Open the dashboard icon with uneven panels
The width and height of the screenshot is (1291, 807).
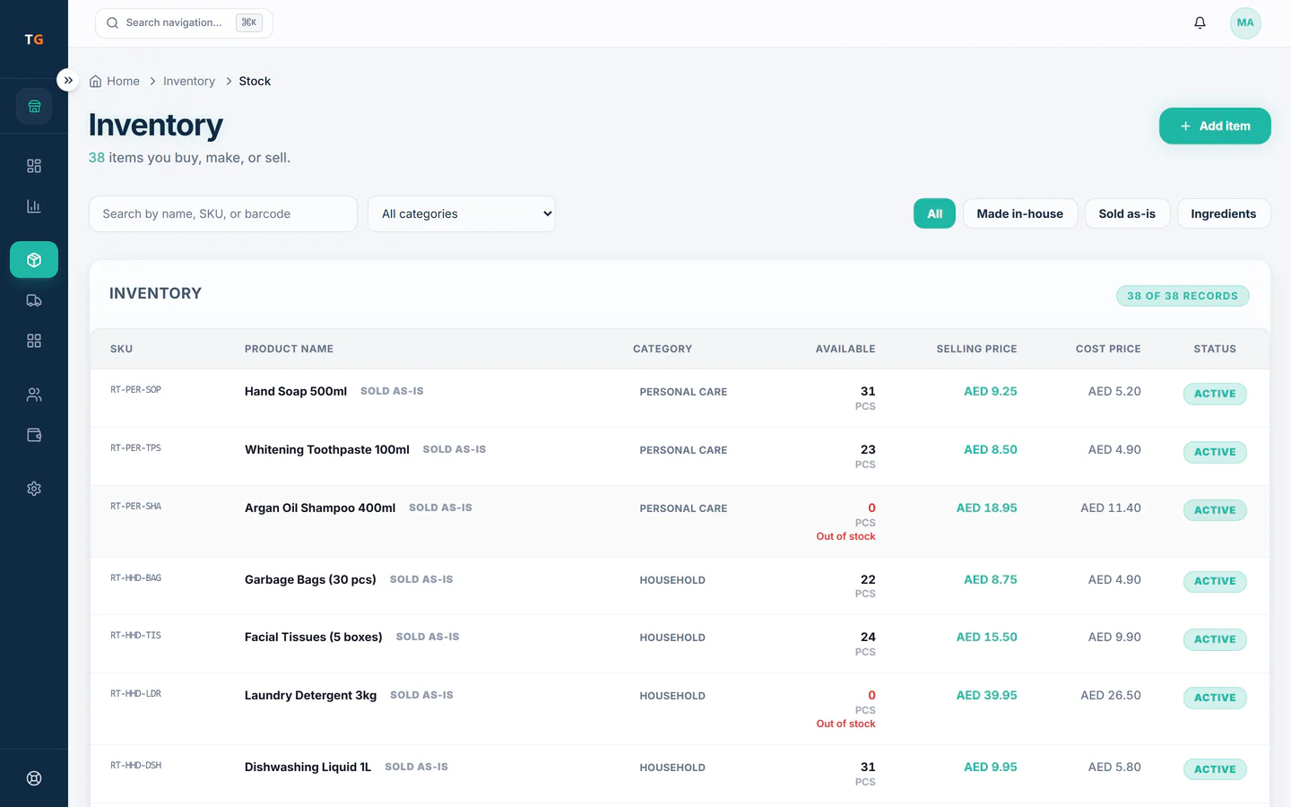(x=34, y=166)
